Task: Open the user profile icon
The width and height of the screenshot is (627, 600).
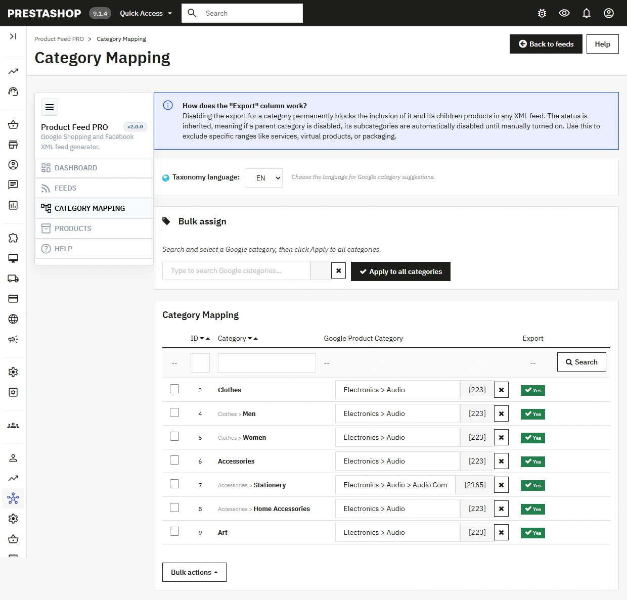Action: point(609,13)
